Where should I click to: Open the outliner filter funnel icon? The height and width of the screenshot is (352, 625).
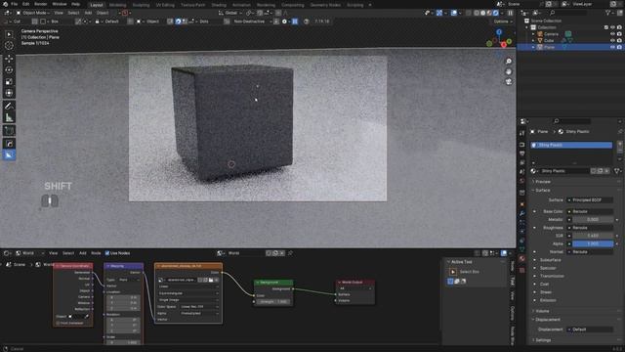point(608,13)
